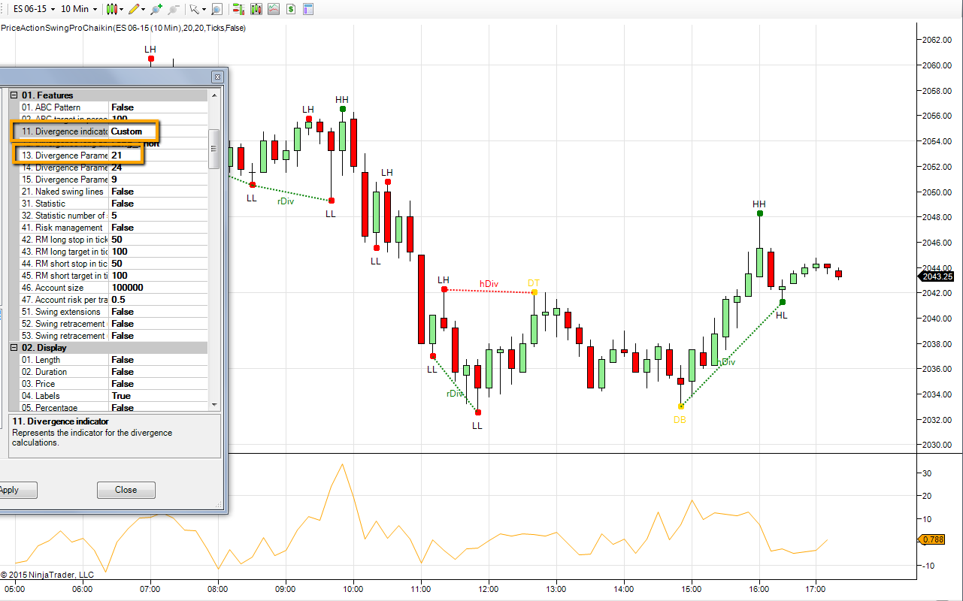Viewport: 963px width, 601px height.
Task: Click the '43. RM long target' value 100
Action: tap(120, 252)
